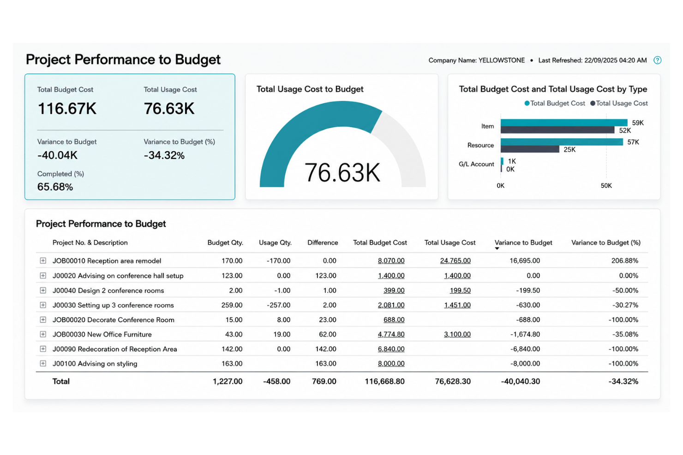The height and width of the screenshot is (455, 683).
Task: Click the -40.04K Variance to Budget value
Action: pyautogui.click(x=57, y=155)
